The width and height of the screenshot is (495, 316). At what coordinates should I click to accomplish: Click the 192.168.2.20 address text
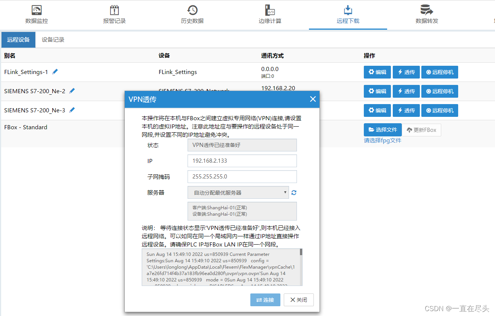278,88
